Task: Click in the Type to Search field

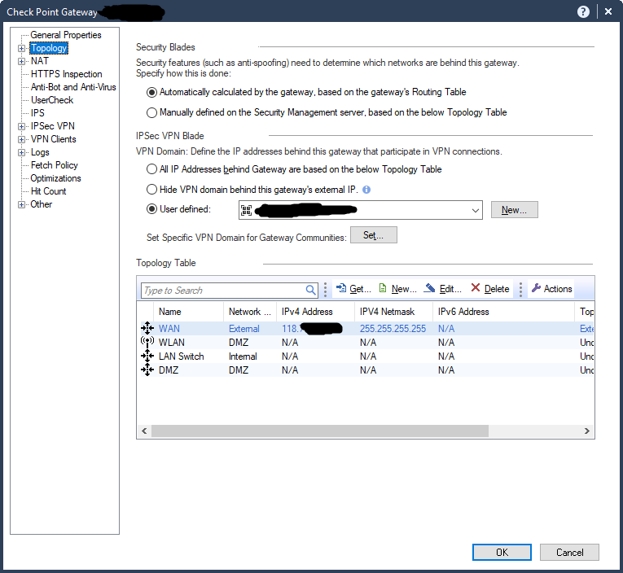Action: click(x=222, y=291)
